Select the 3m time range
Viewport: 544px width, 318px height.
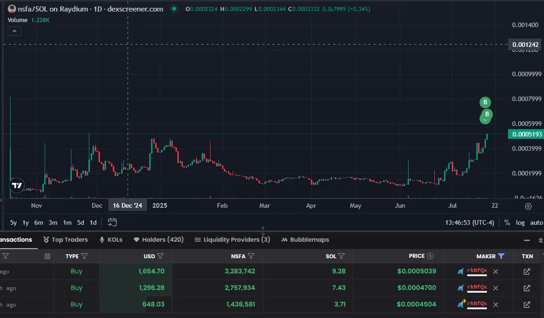tap(53, 222)
